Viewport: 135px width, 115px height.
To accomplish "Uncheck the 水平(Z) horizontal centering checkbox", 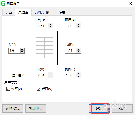I will pyautogui.click(x=8, y=89).
